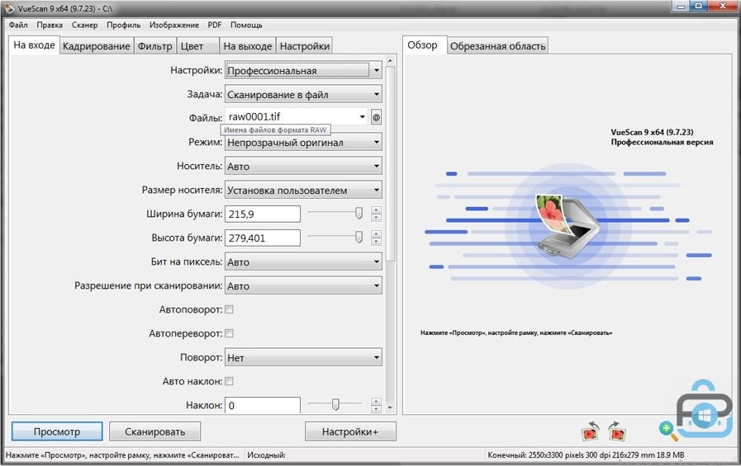
Task: Expand the raw0001.tif file name dropdown arrow
Action: point(363,116)
